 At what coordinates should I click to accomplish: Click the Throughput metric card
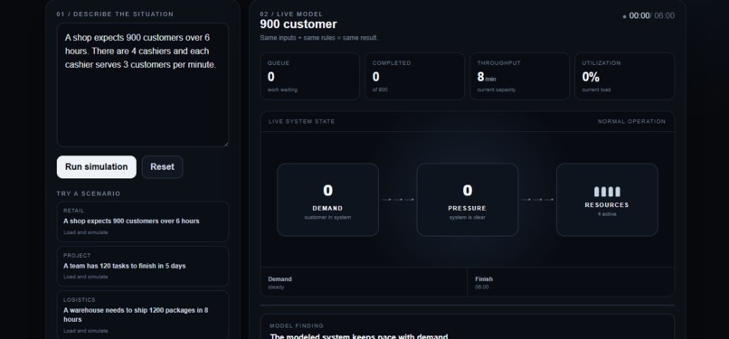tap(519, 76)
